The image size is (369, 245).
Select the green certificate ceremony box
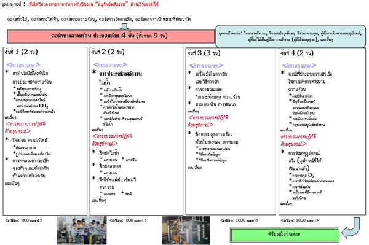point(285,235)
